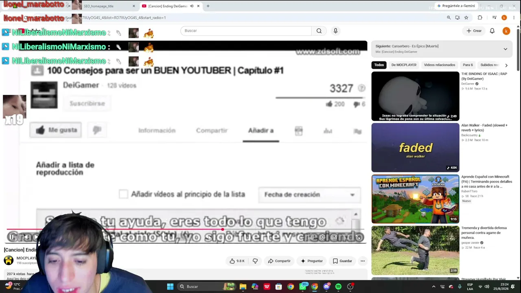Save video with the Guardar button
The width and height of the screenshot is (521, 293).
pyautogui.click(x=342, y=261)
